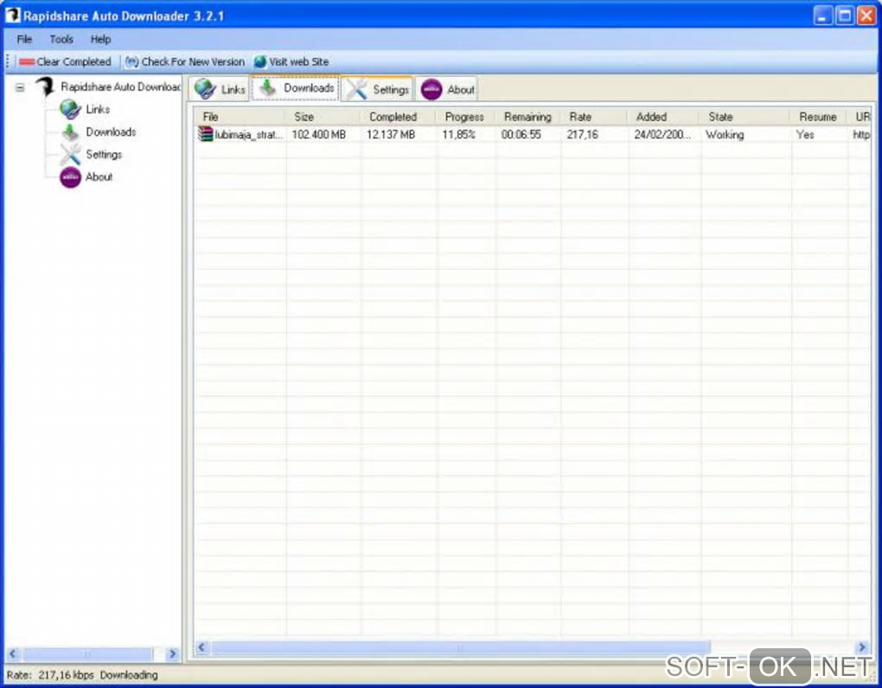Viewport: 882px width, 688px height.
Task: Open the Help menu
Action: tap(100, 40)
